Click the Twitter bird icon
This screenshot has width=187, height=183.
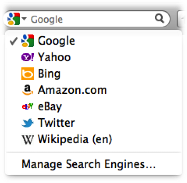tap(28, 123)
